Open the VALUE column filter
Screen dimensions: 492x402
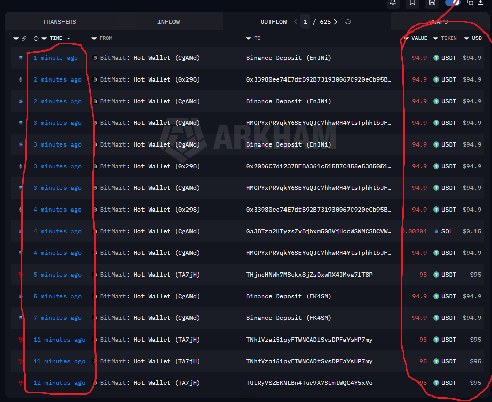click(x=406, y=38)
